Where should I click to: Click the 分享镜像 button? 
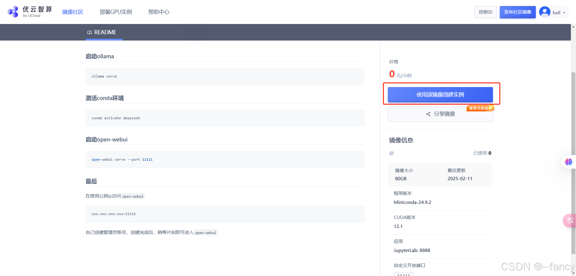click(440, 114)
